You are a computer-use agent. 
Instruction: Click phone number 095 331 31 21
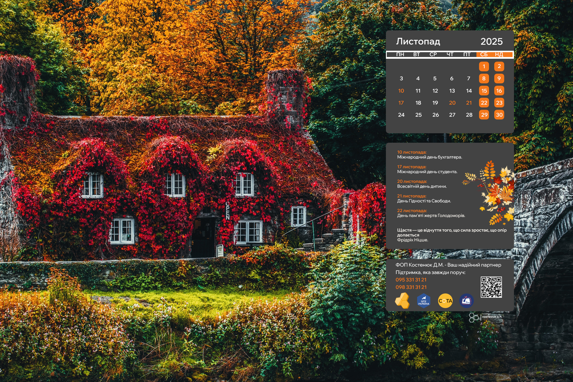tap(411, 280)
